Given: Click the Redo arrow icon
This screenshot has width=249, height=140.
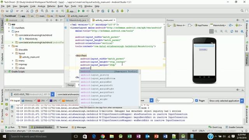Looking at the screenshot, I should (x=22, y=11).
